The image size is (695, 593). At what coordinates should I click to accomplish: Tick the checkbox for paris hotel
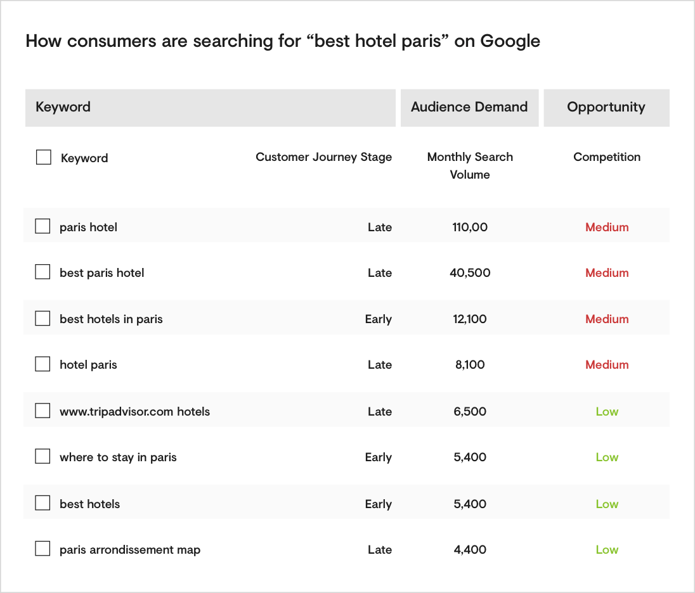coord(42,226)
